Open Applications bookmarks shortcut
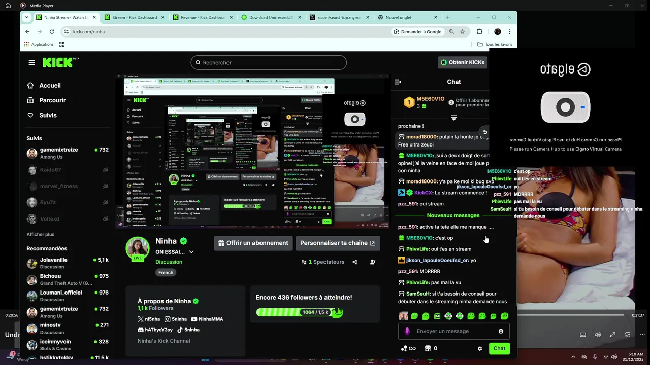 [39, 44]
